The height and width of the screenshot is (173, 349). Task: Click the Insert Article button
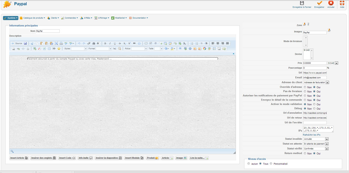point(19,158)
